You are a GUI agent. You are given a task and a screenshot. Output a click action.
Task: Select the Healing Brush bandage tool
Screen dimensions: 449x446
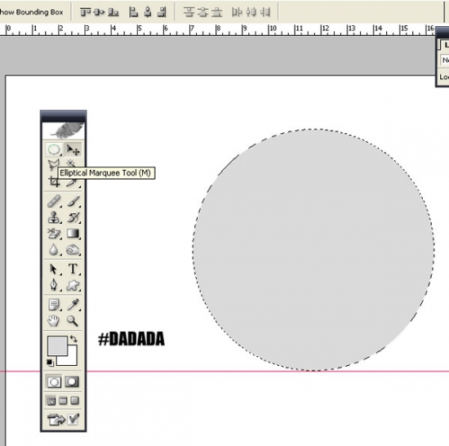coord(54,201)
